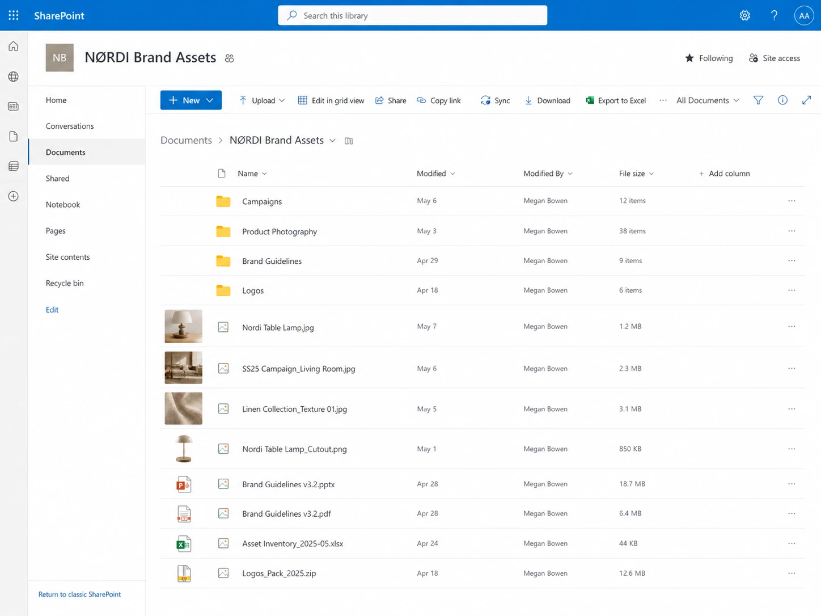821x616 pixels.
Task: Open the Linen Collection_Texture 01.jpg thumbnail
Action: [x=183, y=408]
